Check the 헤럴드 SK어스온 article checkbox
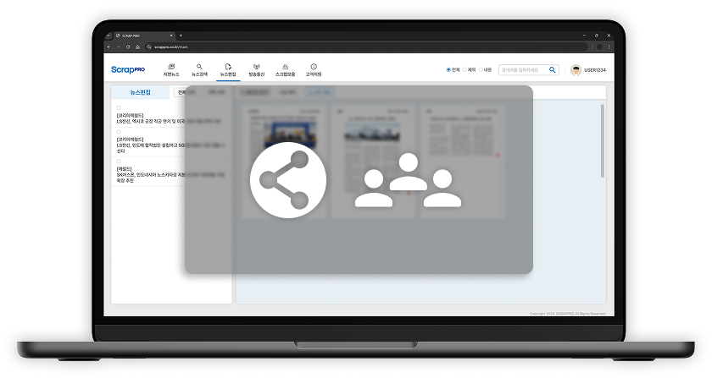Image resolution: width=712 pixels, height=378 pixels. click(119, 162)
